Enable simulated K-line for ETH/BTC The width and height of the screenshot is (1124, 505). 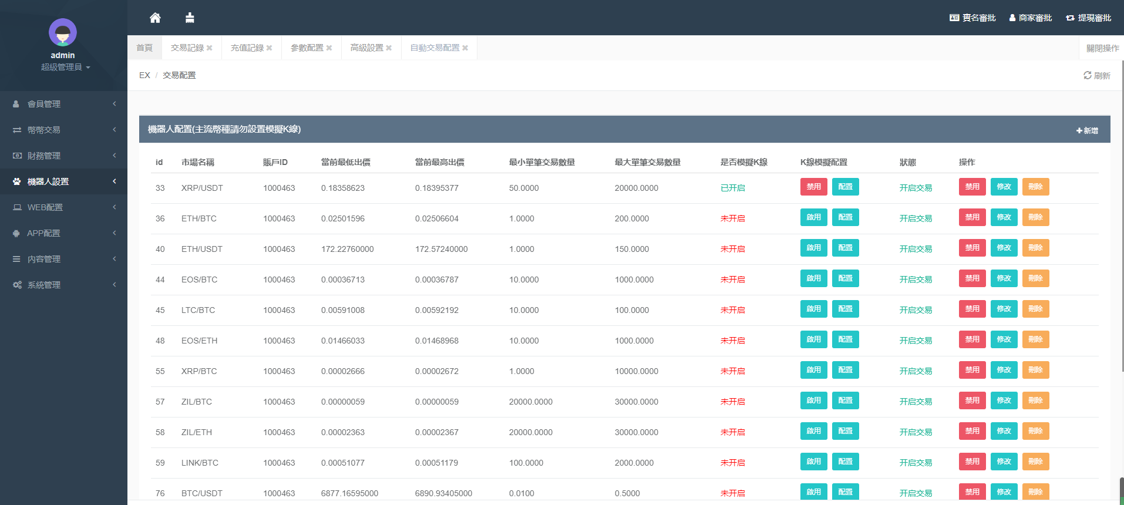tap(813, 217)
